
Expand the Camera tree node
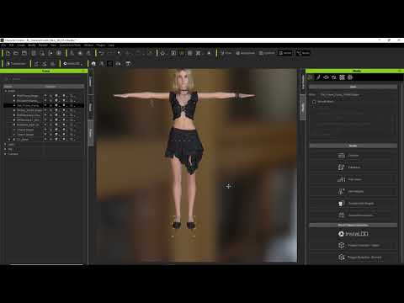click(6, 154)
